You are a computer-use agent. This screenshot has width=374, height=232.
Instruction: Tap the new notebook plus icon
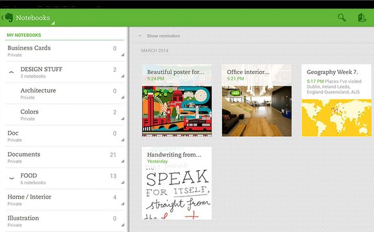pos(362,17)
